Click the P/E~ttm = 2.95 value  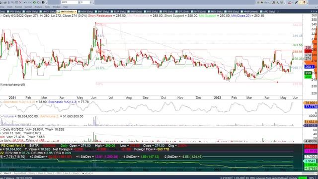coord(42,153)
